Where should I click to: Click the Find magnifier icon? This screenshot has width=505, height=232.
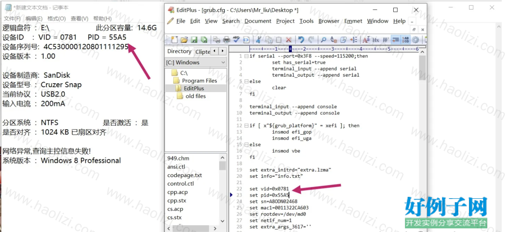tap(323, 40)
